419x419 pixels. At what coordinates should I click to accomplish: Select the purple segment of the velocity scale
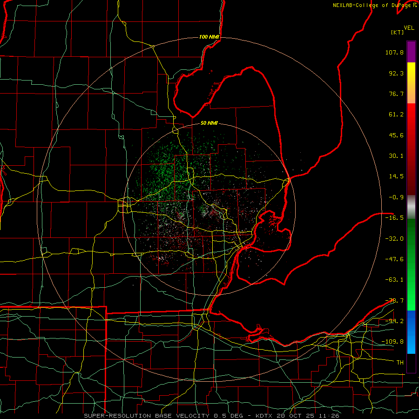point(411,52)
